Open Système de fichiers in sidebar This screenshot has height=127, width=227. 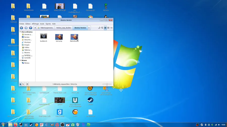(x=27, y=55)
